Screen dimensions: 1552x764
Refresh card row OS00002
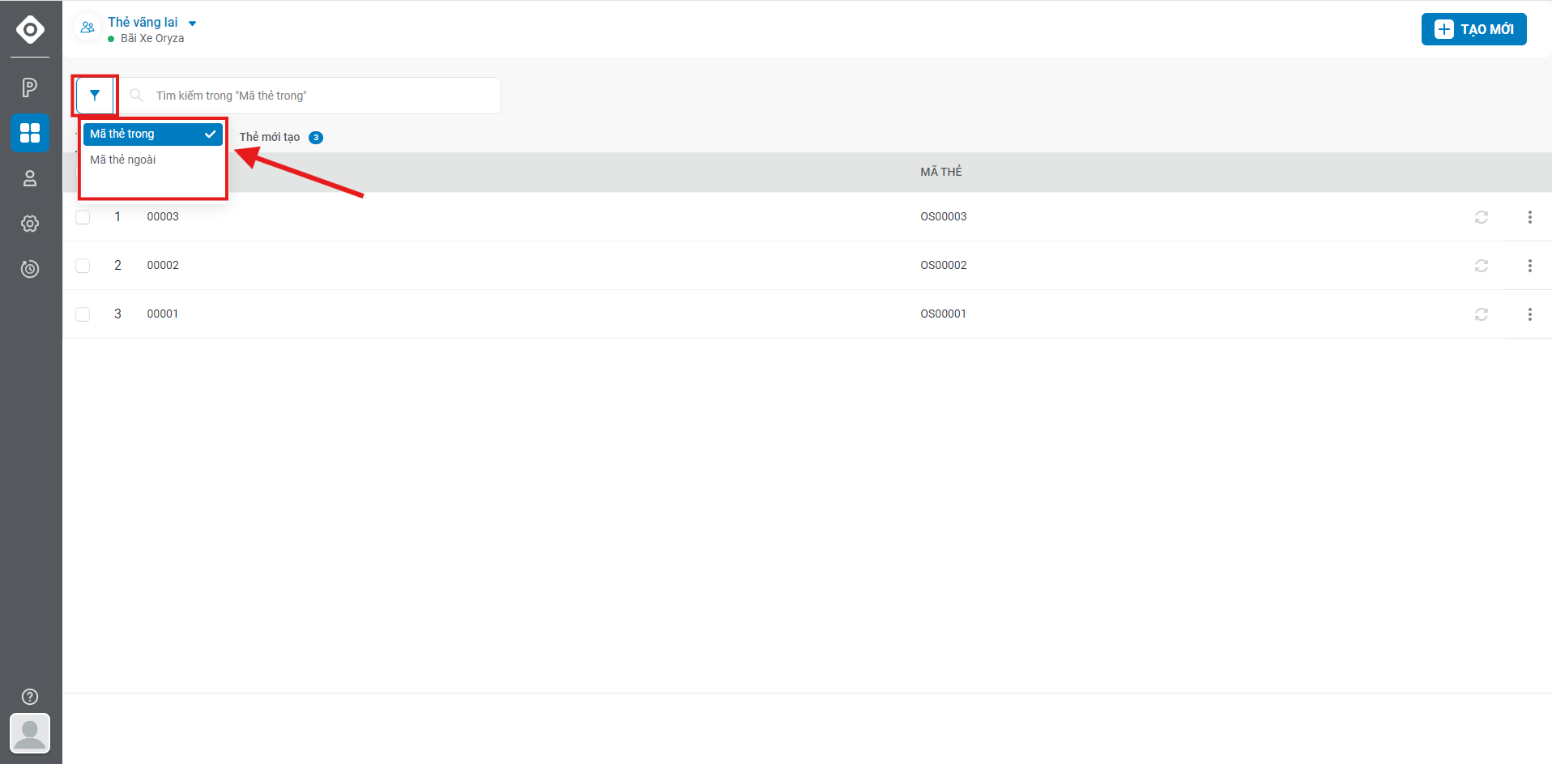[x=1482, y=266]
